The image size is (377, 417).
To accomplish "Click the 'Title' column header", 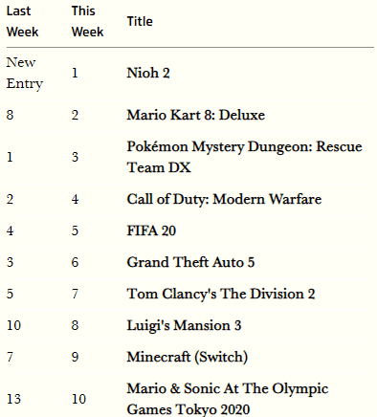I will [140, 21].
